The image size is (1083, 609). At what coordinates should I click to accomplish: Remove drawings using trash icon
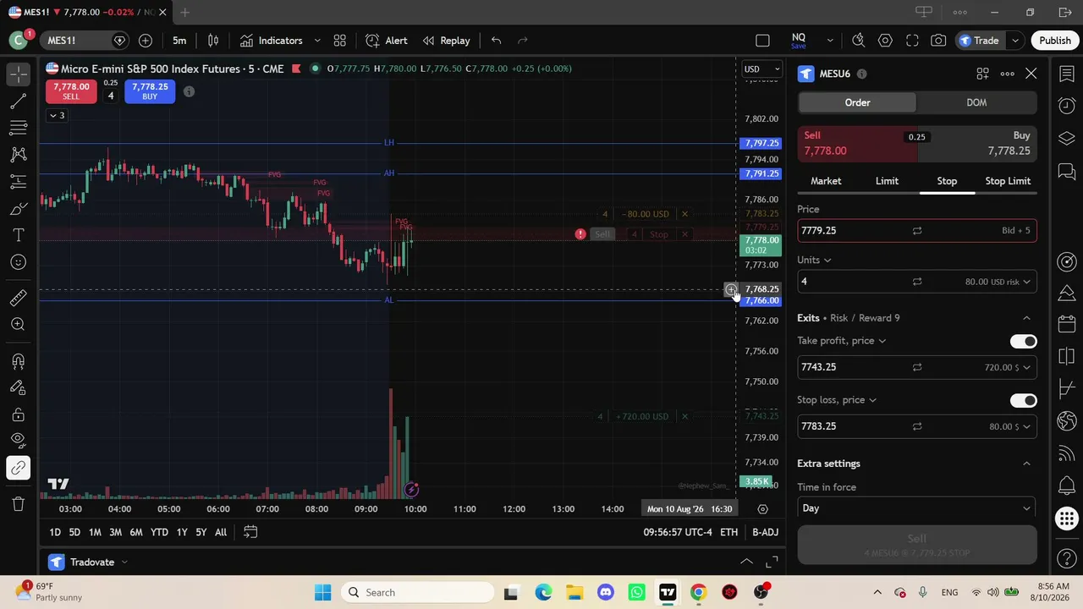(x=18, y=504)
